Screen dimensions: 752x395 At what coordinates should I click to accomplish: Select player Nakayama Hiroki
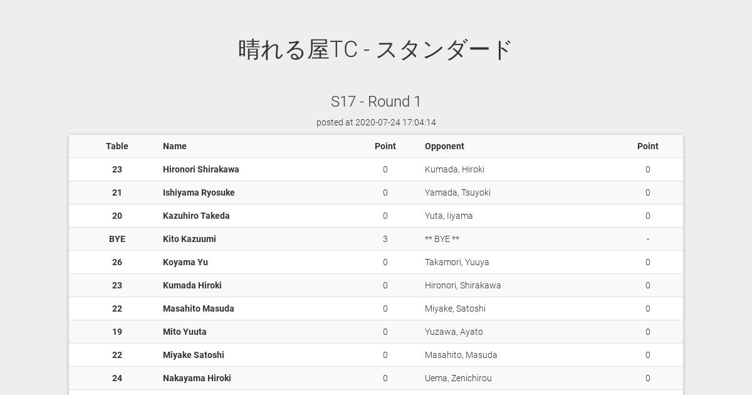click(x=197, y=378)
